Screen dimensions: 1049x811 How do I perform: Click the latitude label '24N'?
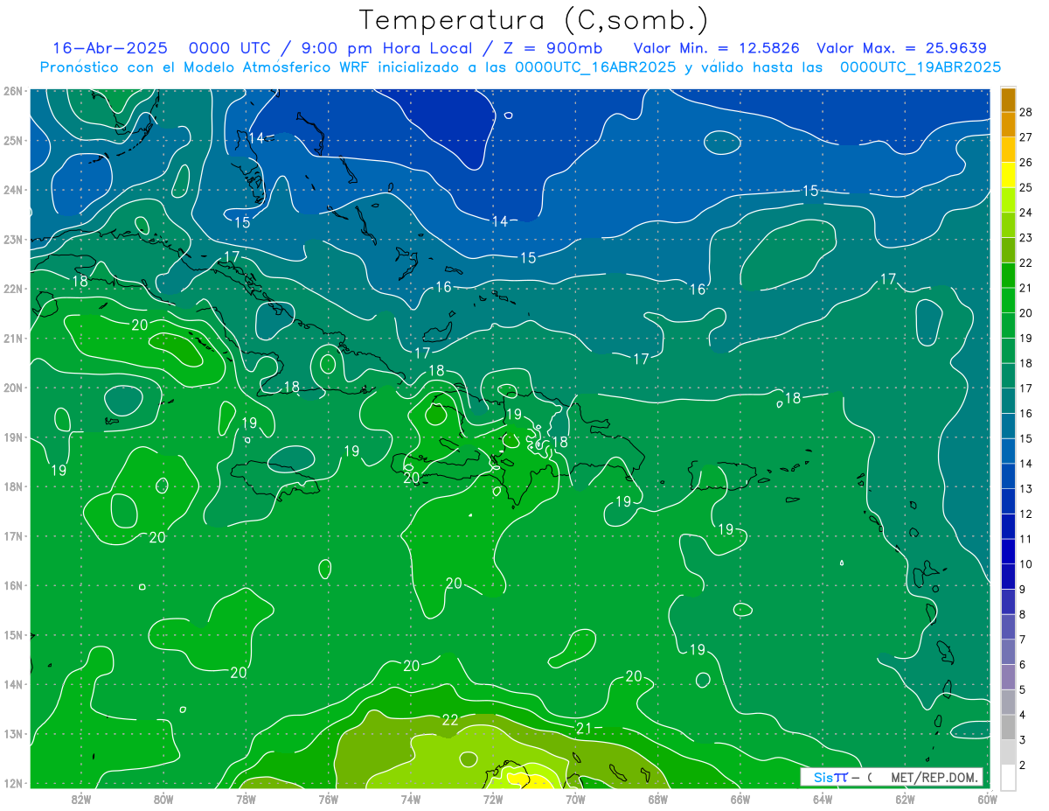coord(12,190)
